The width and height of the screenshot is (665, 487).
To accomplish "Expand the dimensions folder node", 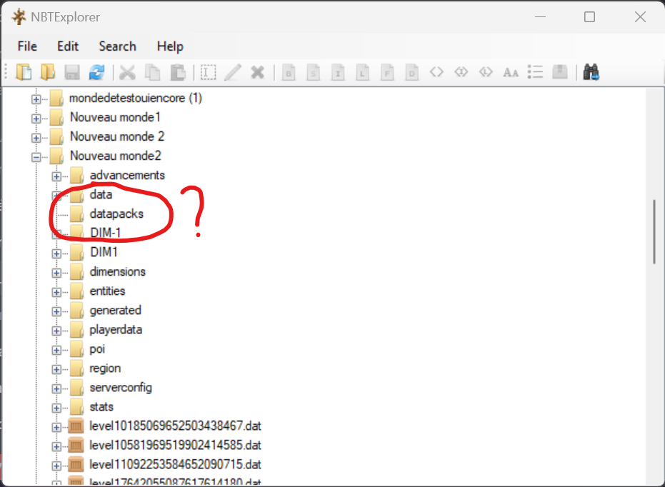I will click(x=56, y=273).
